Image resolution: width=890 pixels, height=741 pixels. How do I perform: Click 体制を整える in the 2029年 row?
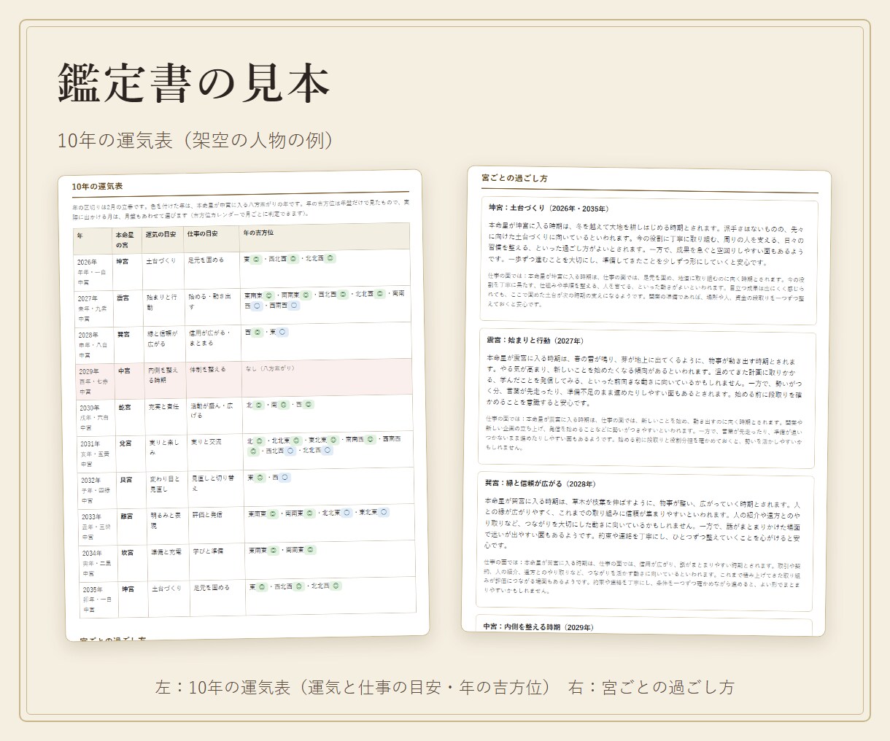[x=208, y=370]
